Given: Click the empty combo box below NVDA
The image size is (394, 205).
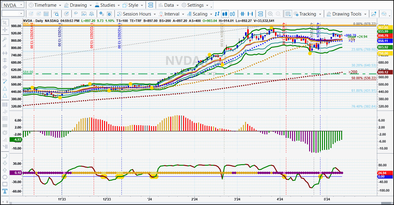Looking at the screenshot, I should click(x=13, y=14).
